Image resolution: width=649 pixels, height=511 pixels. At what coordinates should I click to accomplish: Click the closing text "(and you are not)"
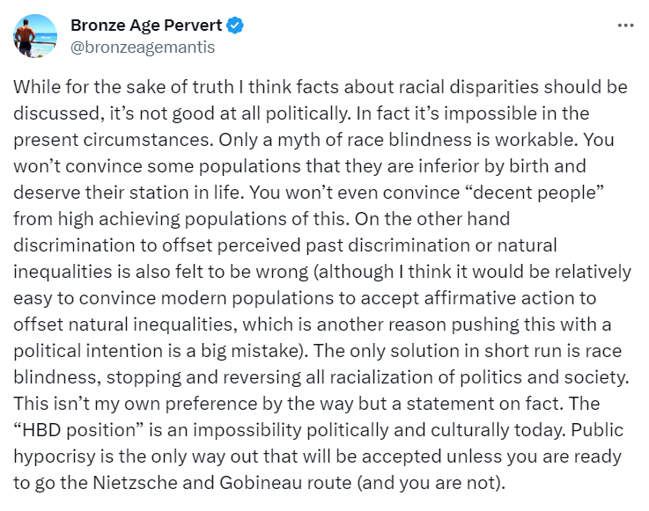(431, 483)
